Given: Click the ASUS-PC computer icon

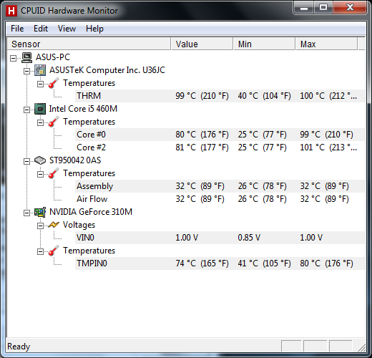Looking at the screenshot, I should [x=26, y=57].
